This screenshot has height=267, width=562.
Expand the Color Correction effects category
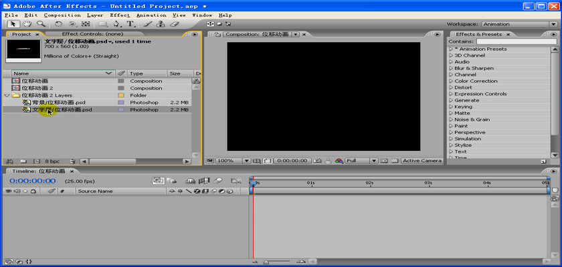pyautogui.click(x=451, y=81)
